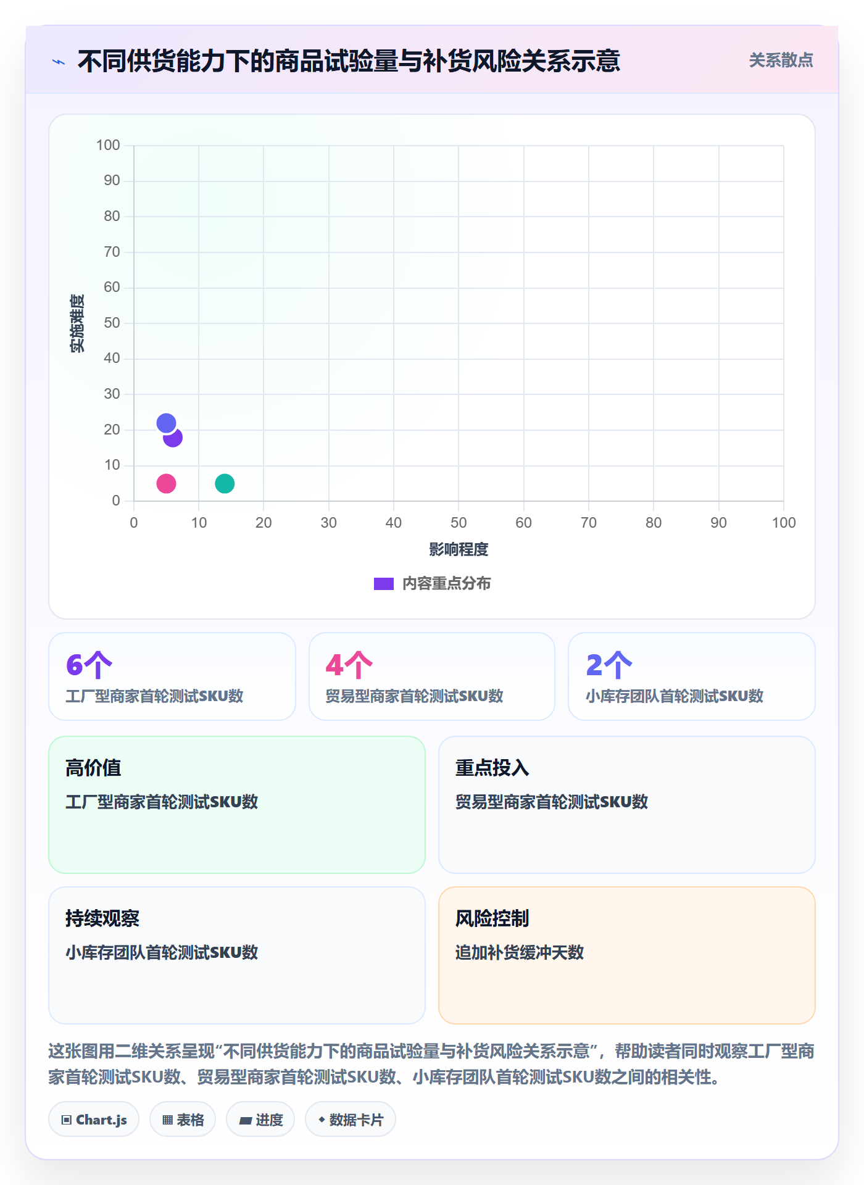This screenshot has width=864, height=1185.
Task: Click the upward arrow after the 2
Action: click(x=619, y=665)
